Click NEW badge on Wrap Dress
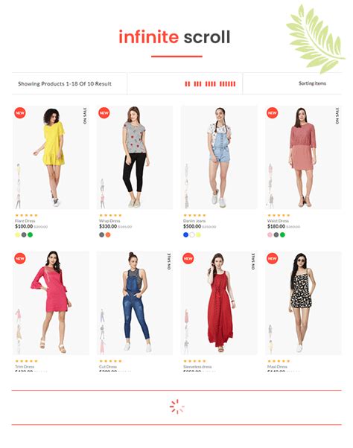353x448 pixels. pos(104,113)
